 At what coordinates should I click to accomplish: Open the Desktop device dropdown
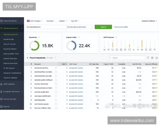(51, 21)
